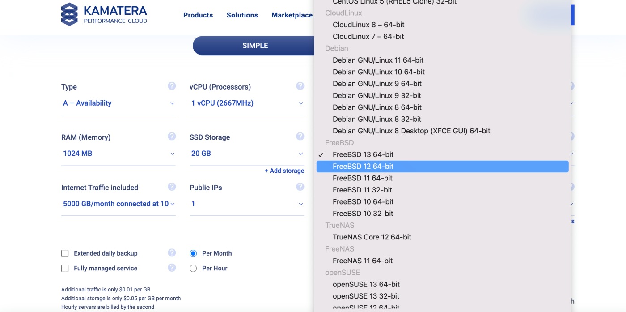Screen dimensions: 626x312
Task: Click the help icon next to Fully managed service
Action: pos(172,268)
